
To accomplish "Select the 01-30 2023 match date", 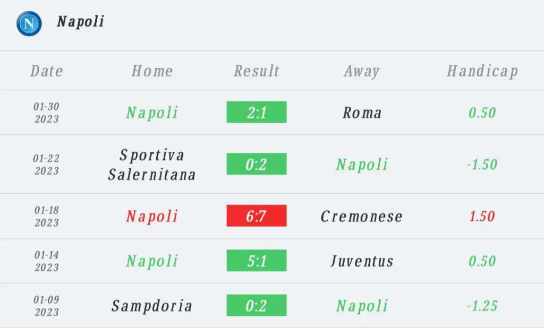I will pyautogui.click(x=47, y=113).
